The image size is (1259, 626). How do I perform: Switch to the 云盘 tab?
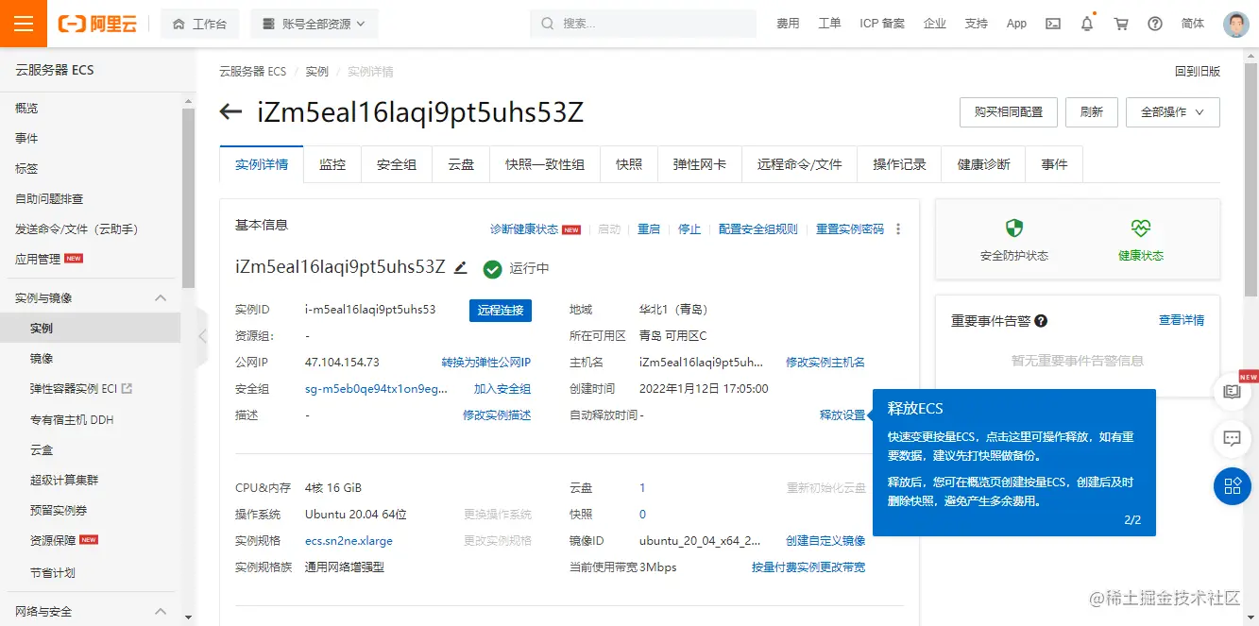(461, 164)
